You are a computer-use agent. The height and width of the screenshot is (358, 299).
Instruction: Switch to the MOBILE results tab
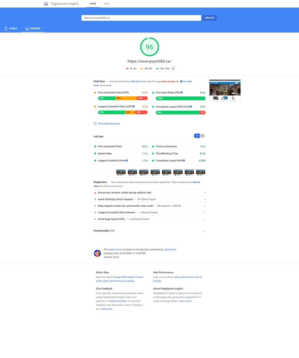coord(11,29)
